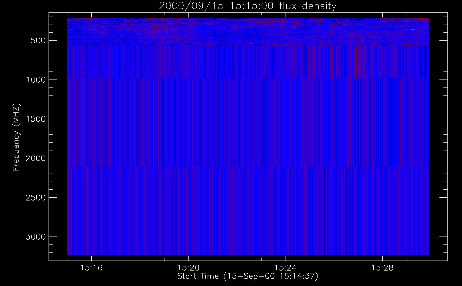Image resolution: width=462 pixels, height=286 pixels.
Task: Select the 1000 frequency tick label
Action: [36, 80]
